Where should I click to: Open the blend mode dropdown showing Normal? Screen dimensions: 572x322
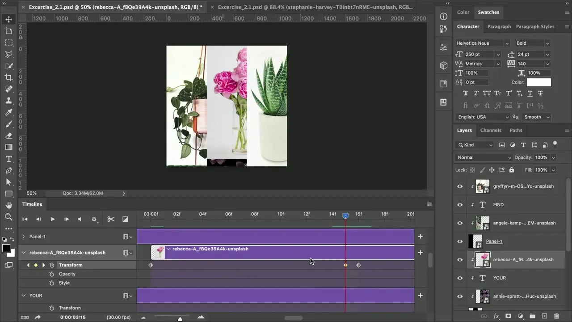(x=484, y=157)
